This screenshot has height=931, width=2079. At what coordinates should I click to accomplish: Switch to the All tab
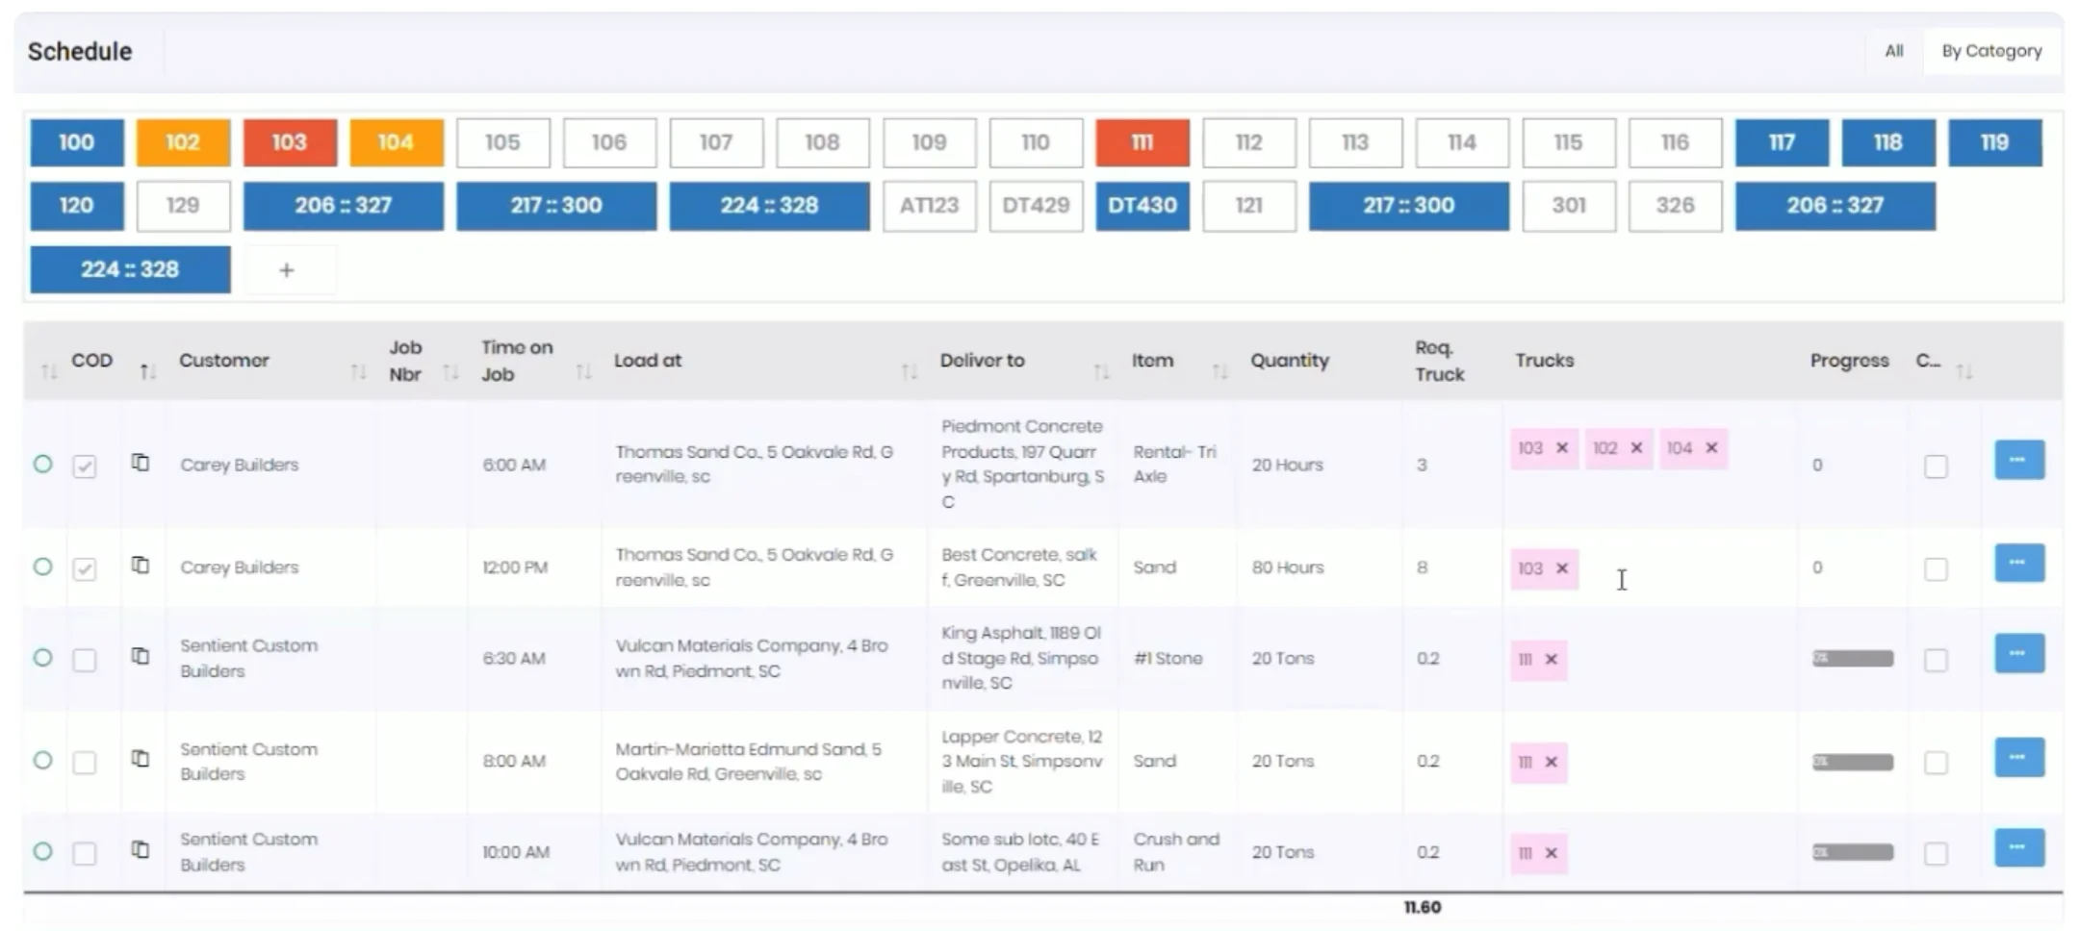point(1892,51)
